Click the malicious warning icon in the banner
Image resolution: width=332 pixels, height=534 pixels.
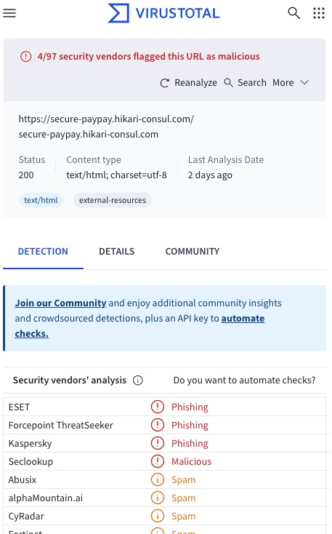tap(26, 56)
